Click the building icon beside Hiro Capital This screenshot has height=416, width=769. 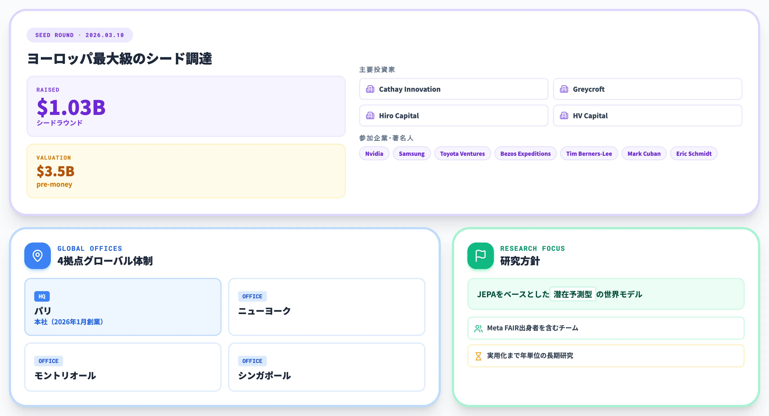370,115
